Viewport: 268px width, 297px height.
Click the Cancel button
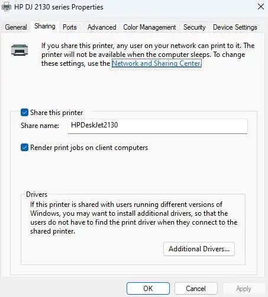[x=196, y=289]
